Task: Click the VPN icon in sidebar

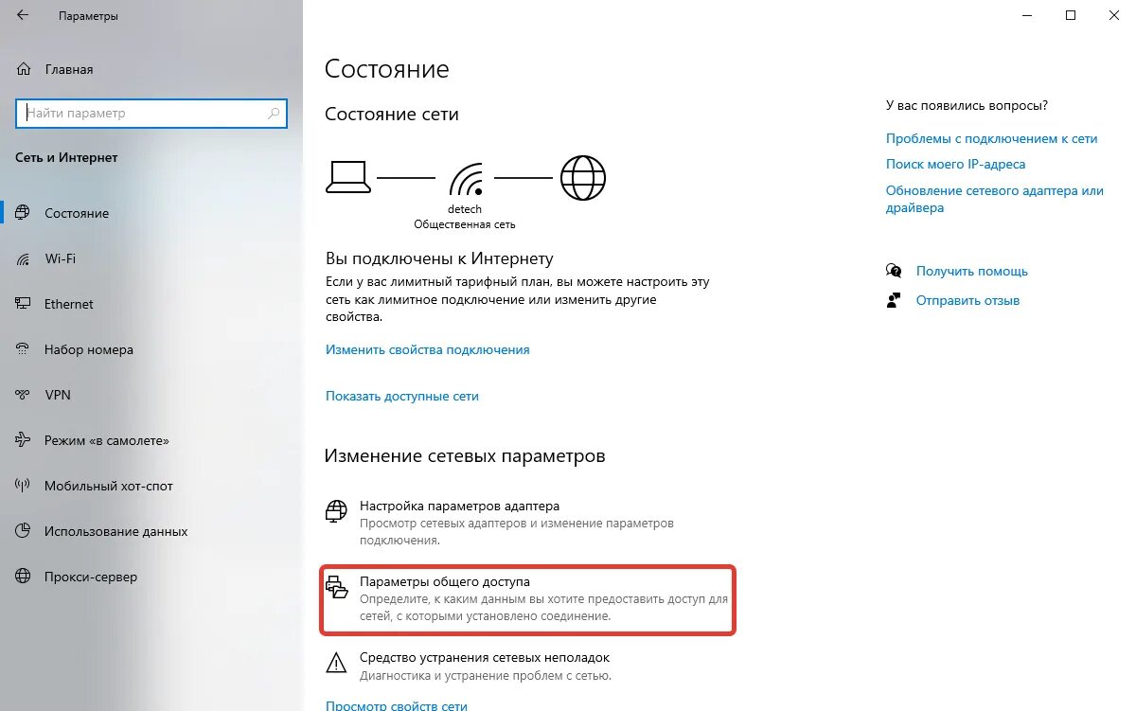Action: [24, 395]
